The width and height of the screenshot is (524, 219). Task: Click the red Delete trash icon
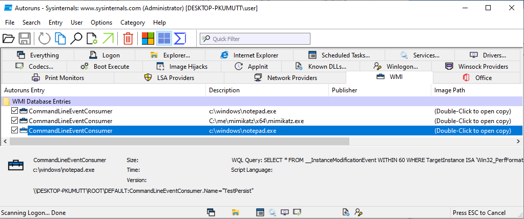point(128,38)
